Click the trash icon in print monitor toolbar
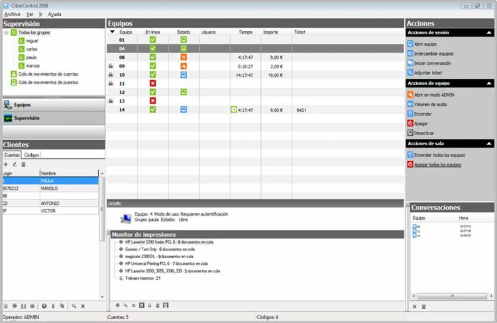Viewport: 497px width, 323px height. pyautogui.click(x=158, y=306)
